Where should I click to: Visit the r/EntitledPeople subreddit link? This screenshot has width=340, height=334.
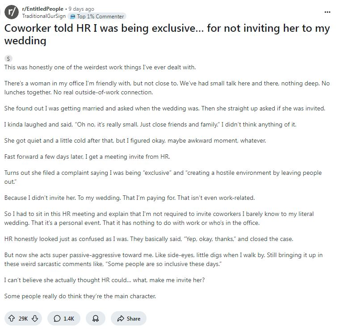42,9
